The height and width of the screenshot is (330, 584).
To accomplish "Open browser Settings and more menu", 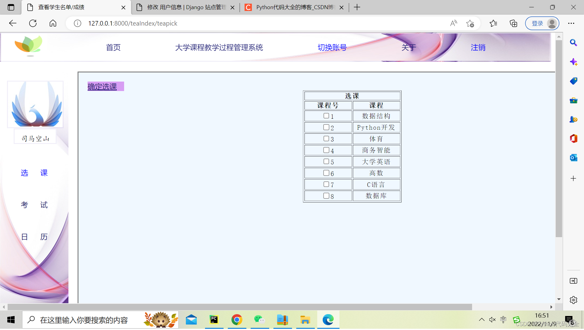I will point(571,23).
